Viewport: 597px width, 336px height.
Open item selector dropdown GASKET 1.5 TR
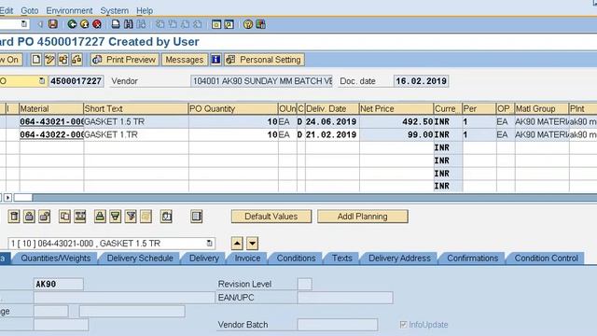click(209, 243)
